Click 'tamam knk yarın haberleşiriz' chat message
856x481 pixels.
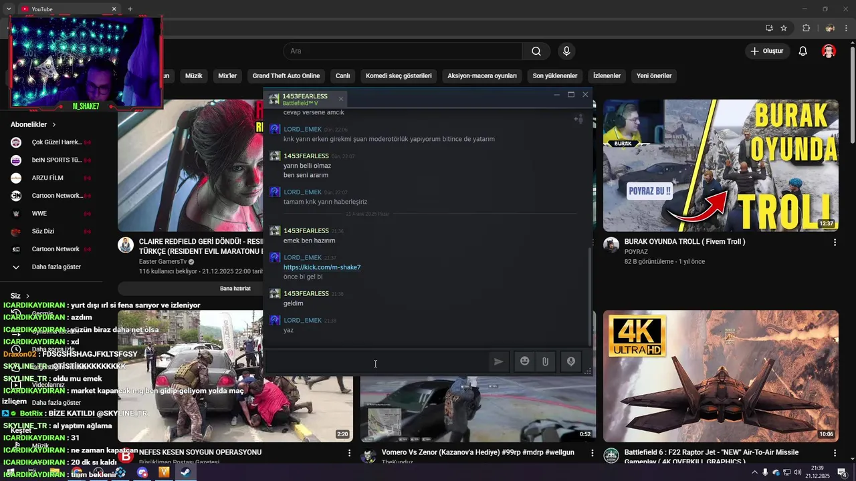pos(325,202)
